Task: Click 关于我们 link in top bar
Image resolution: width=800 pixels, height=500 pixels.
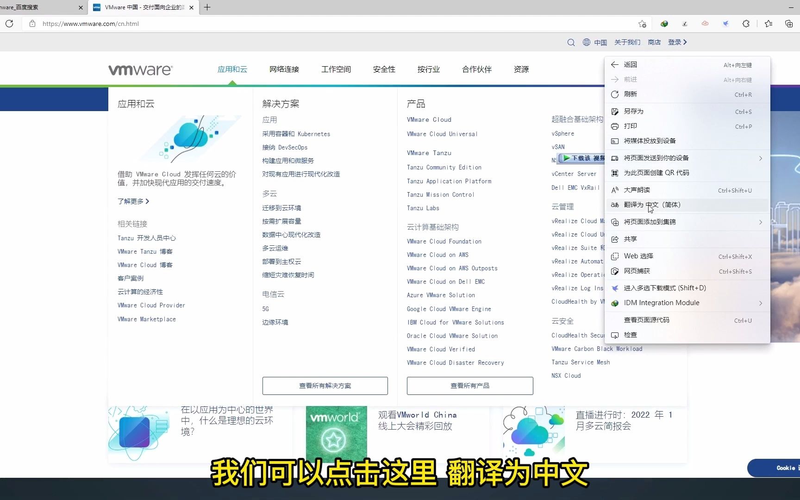Action: [627, 42]
